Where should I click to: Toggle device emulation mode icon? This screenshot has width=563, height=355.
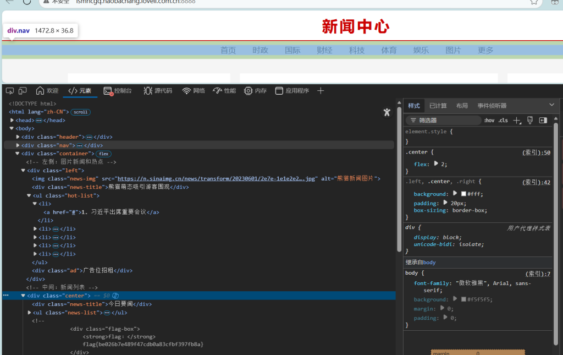tap(23, 91)
